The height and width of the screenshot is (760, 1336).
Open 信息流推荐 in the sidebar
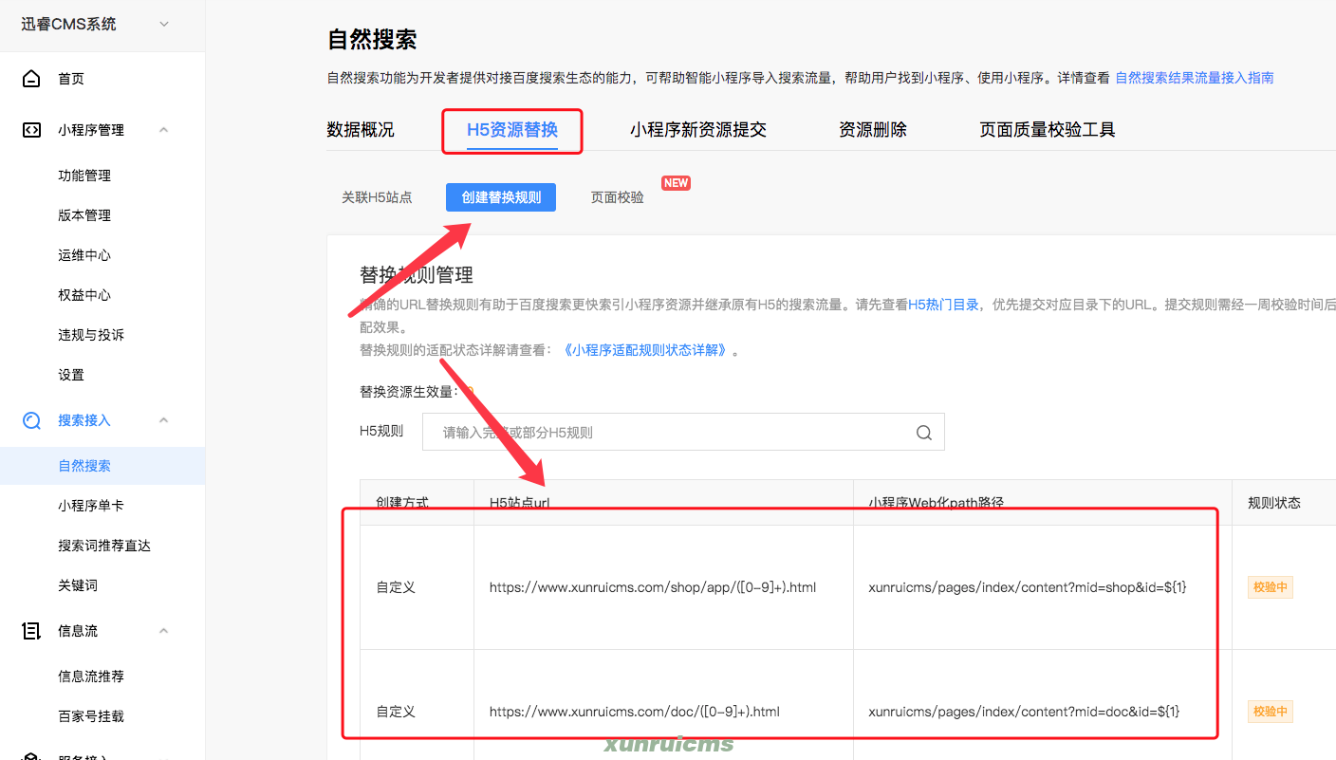(91, 677)
